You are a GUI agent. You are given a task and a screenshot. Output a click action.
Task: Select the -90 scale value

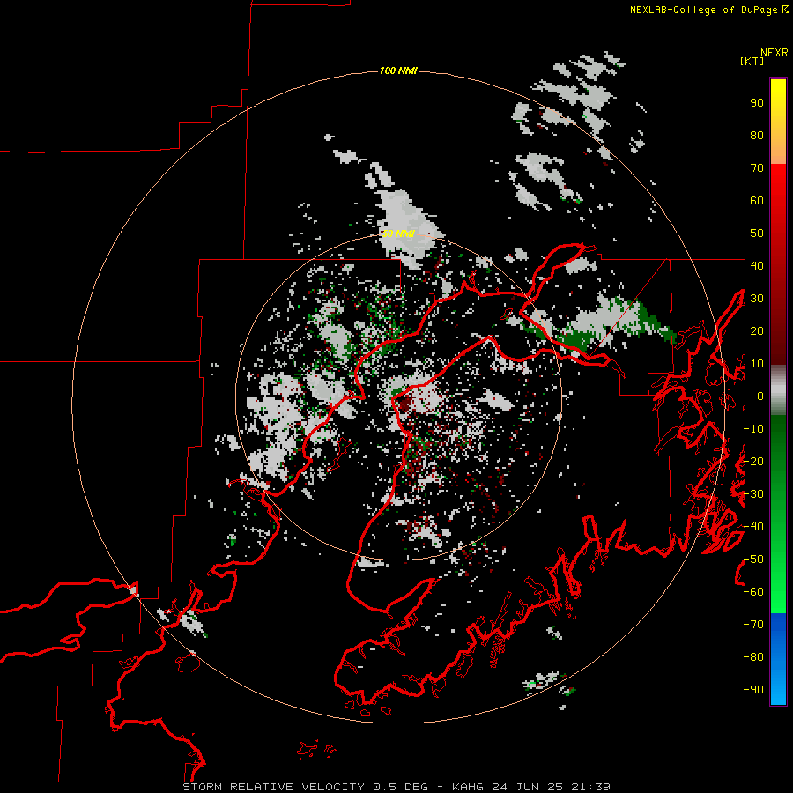[x=753, y=690]
